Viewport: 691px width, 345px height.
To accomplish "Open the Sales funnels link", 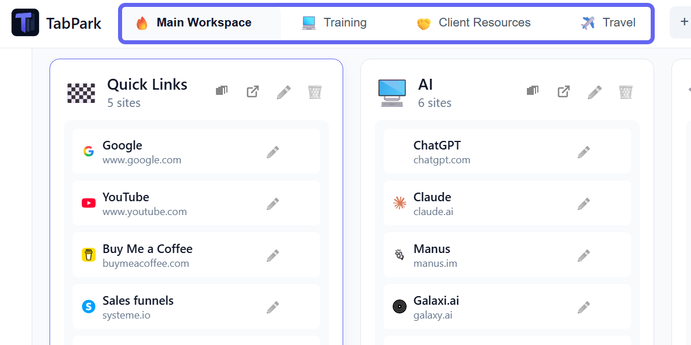I will (196, 307).
